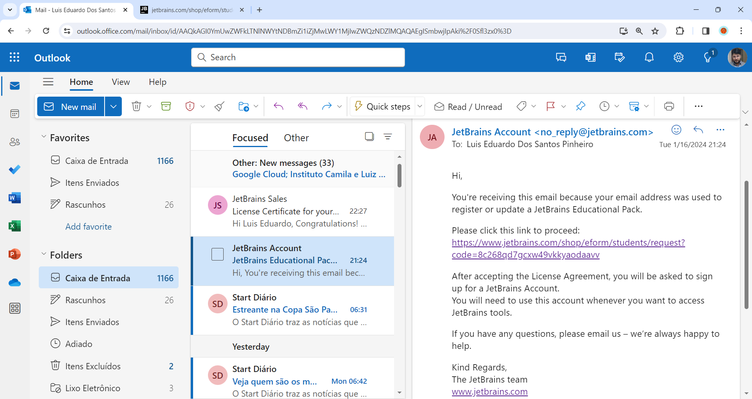
Task: Switch to the View ribbon tab
Action: coord(121,82)
